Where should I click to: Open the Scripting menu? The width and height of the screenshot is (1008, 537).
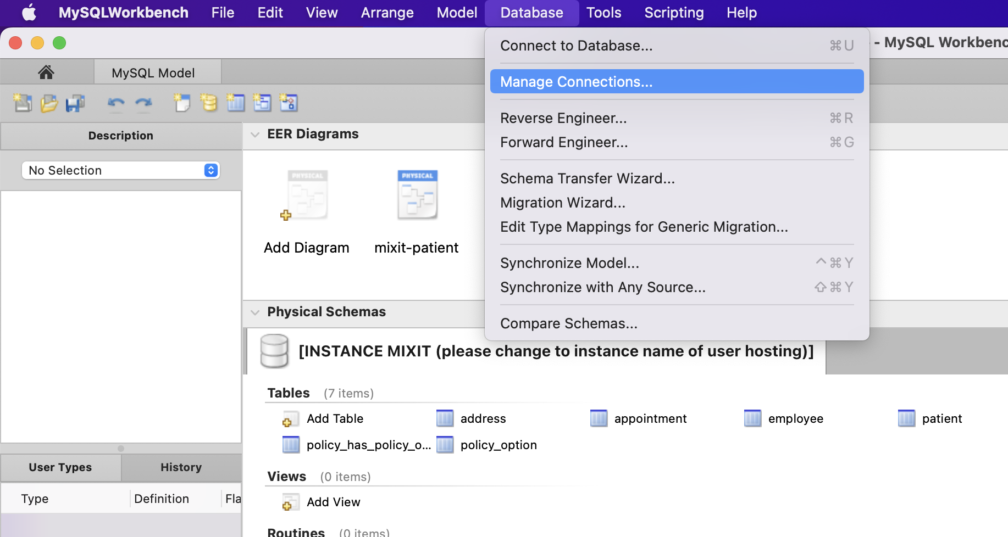(674, 13)
